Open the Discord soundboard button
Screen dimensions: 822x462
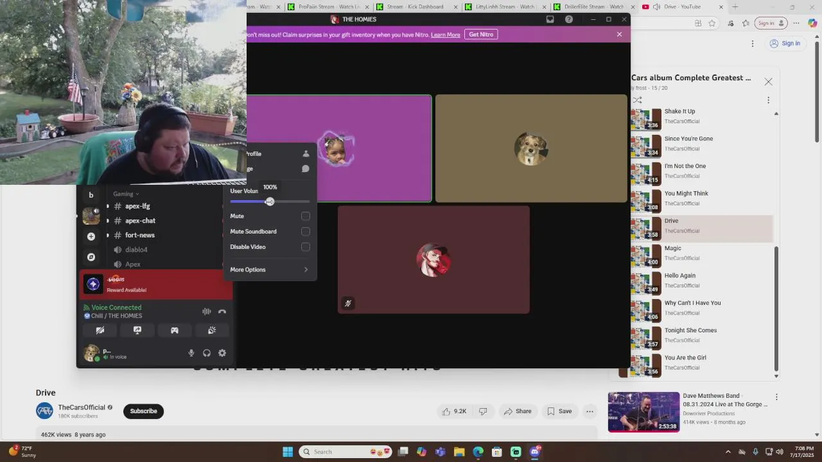coord(212,330)
